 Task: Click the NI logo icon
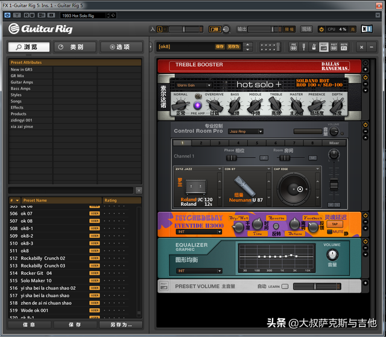tap(367, 29)
